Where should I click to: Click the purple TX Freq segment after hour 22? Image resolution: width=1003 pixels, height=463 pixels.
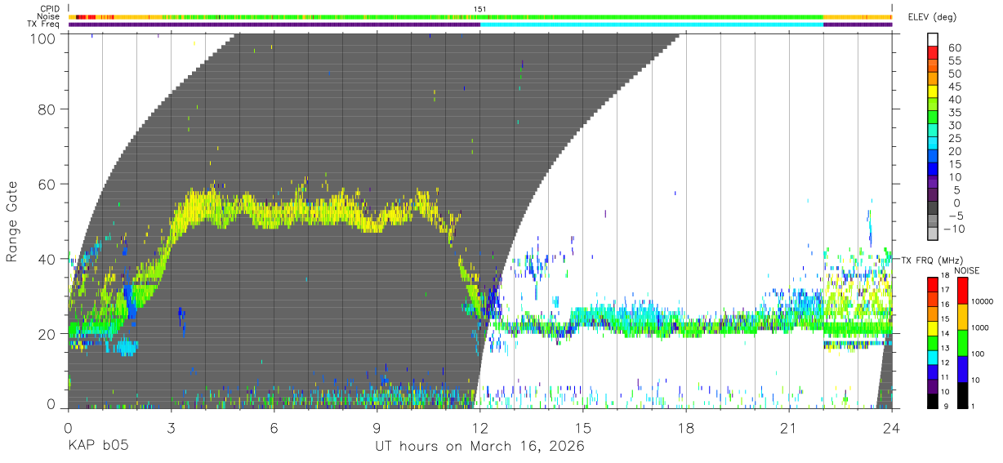[858, 24]
